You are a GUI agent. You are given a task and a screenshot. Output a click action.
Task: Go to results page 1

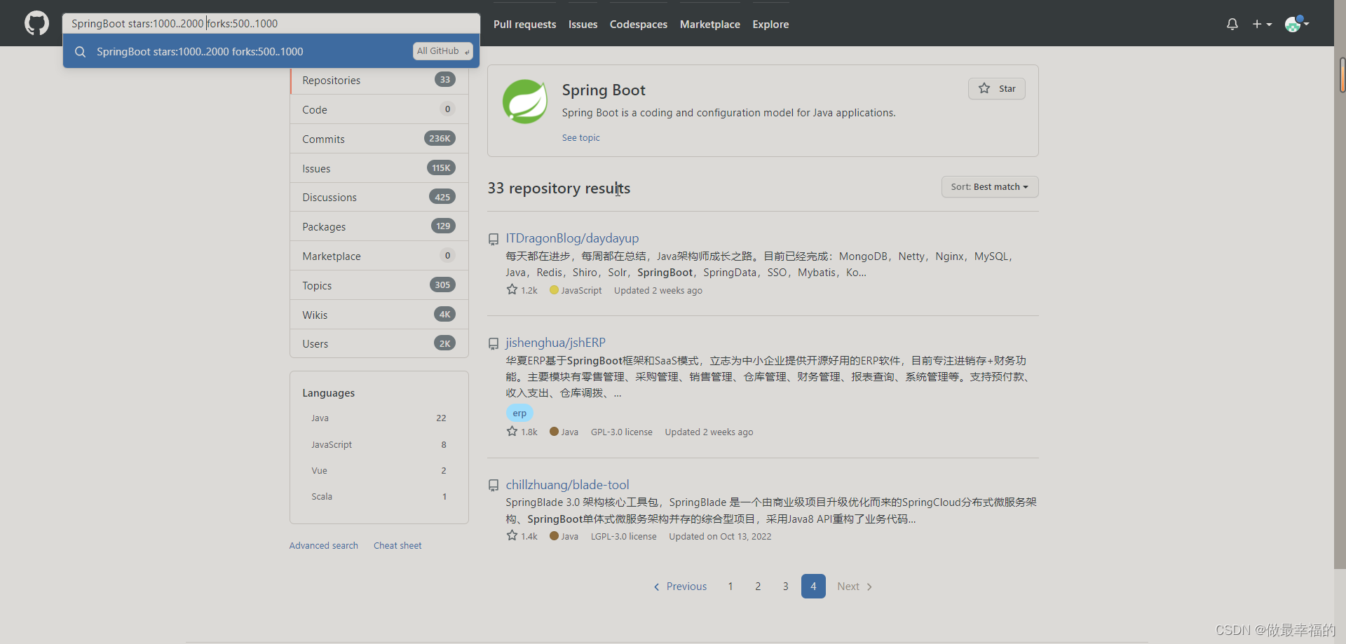pyautogui.click(x=730, y=587)
